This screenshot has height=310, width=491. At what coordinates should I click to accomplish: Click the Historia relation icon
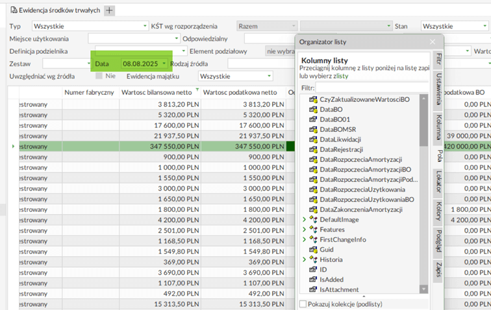(313, 259)
